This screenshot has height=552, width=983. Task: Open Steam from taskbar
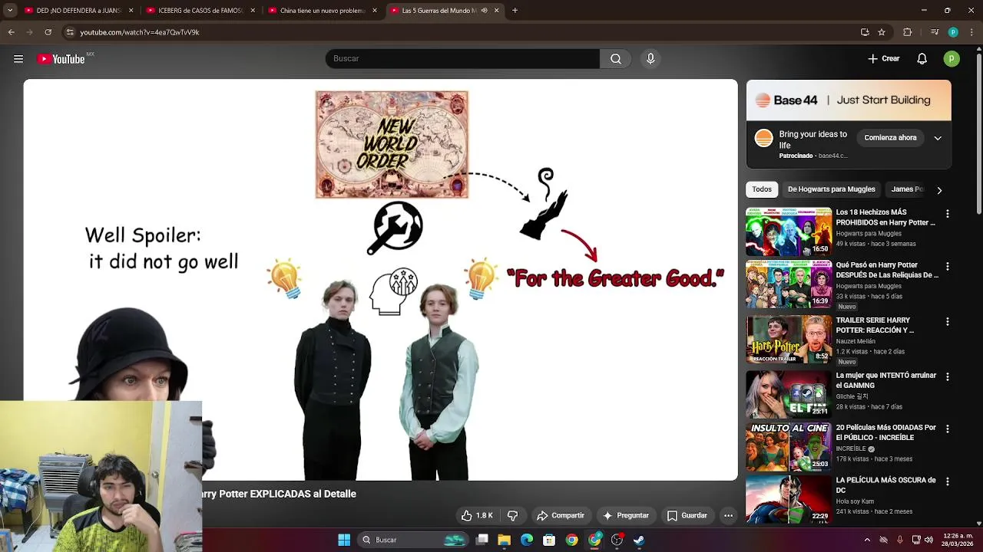(x=639, y=540)
